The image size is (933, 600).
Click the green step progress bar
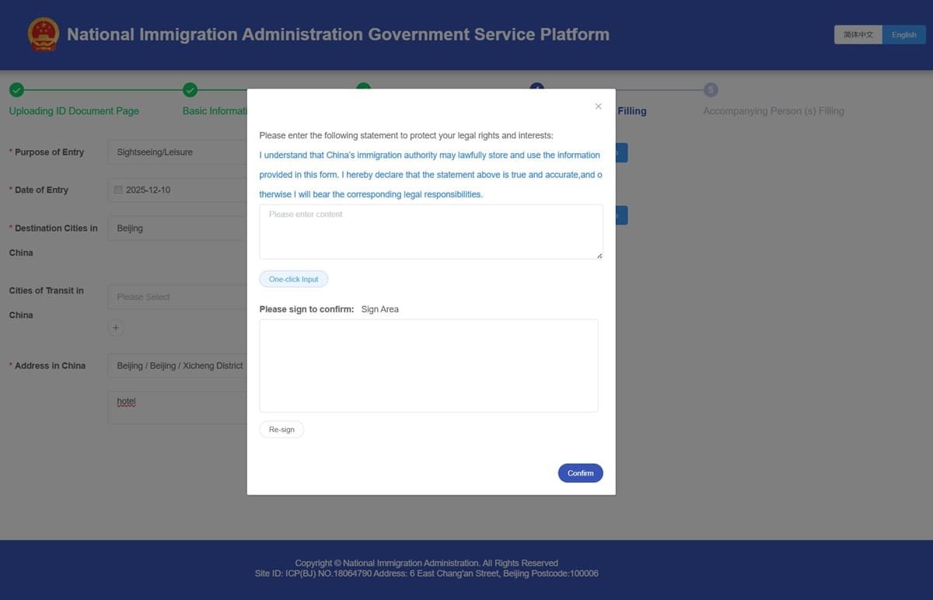pyautogui.click(x=101, y=89)
